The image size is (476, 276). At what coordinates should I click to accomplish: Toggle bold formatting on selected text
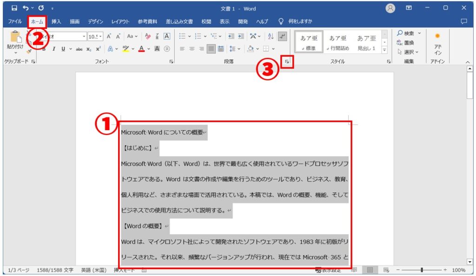click(x=44, y=49)
